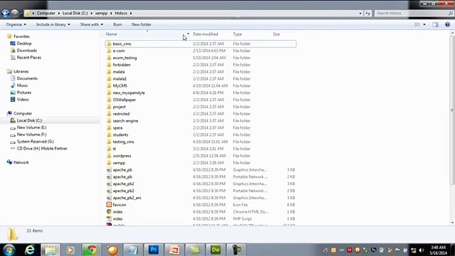Open the address bar history dropdown

coord(360,13)
